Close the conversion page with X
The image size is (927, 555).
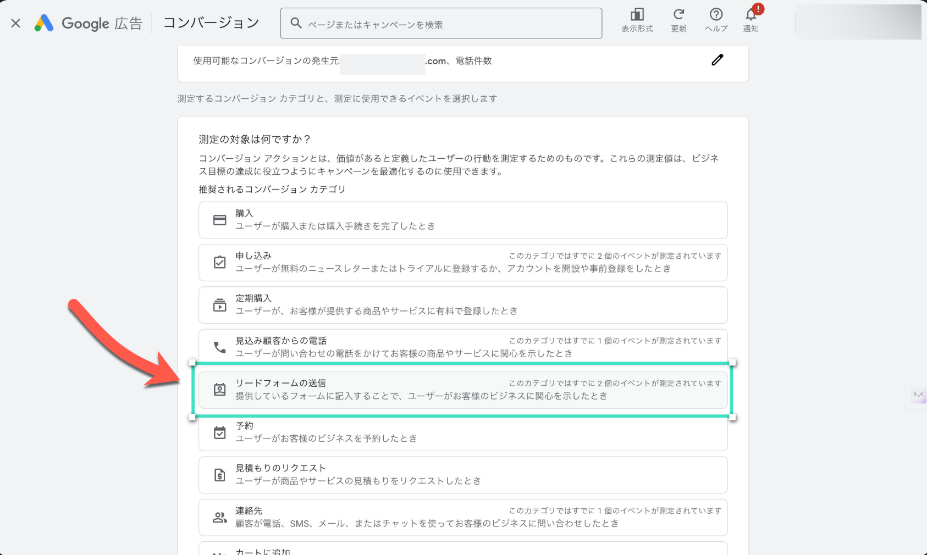16,23
